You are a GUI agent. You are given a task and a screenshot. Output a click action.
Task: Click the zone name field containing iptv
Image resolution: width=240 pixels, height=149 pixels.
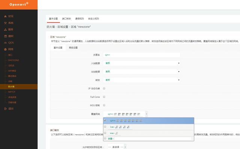(142, 55)
